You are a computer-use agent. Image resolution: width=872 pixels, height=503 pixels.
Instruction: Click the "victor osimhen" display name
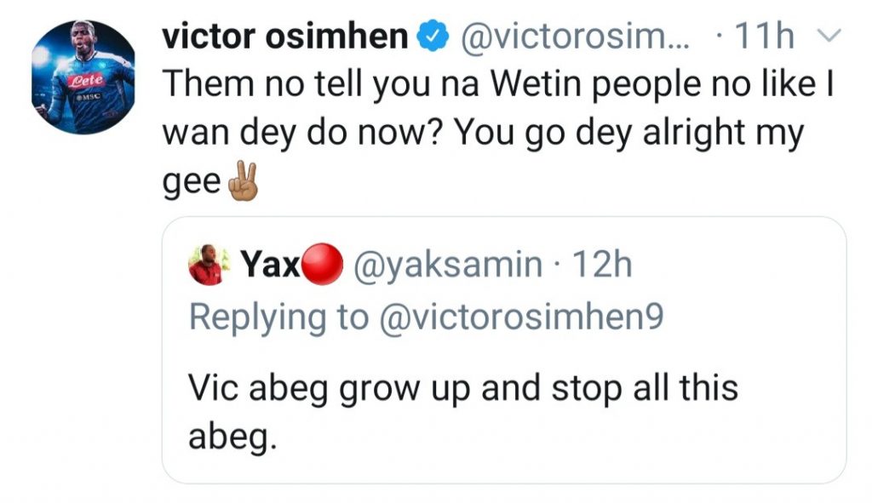[285, 37]
